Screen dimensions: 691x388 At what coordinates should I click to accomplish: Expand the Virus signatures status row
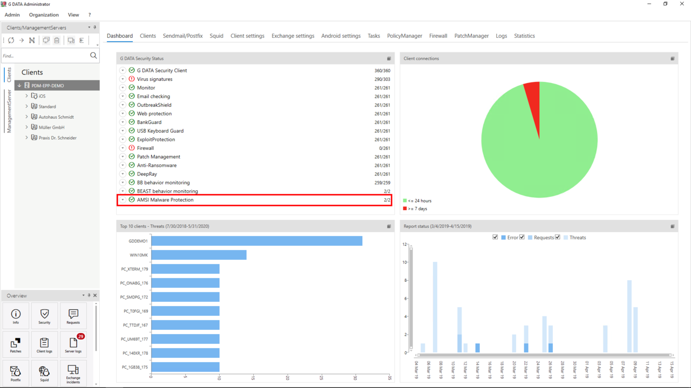pyautogui.click(x=123, y=79)
